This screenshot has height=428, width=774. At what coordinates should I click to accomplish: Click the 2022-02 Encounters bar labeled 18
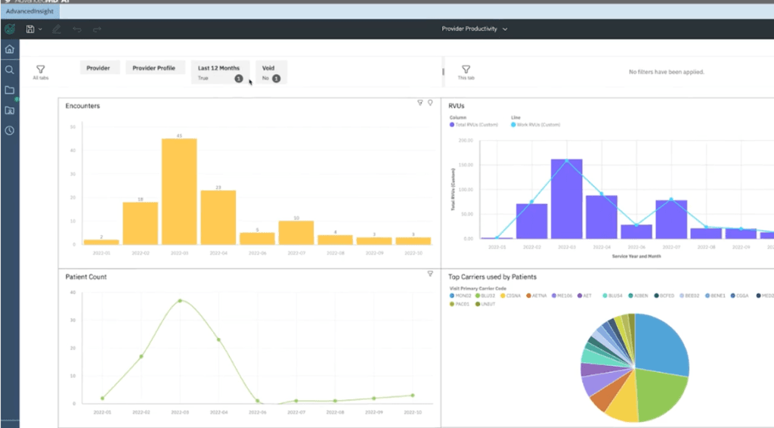point(140,223)
